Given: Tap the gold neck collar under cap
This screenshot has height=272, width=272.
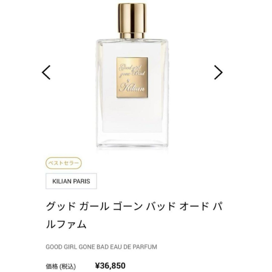Looking at the screenshot, I should tap(132, 35).
